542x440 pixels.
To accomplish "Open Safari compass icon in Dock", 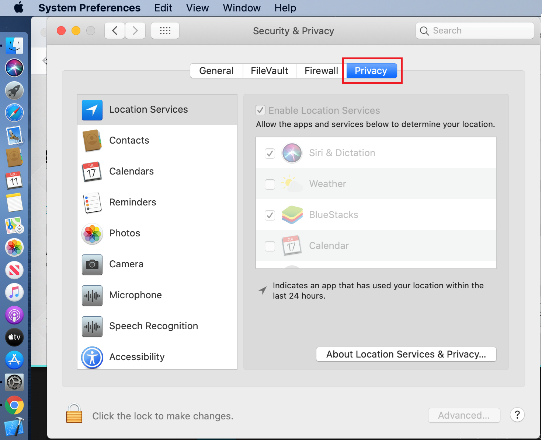I will [14, 113].
